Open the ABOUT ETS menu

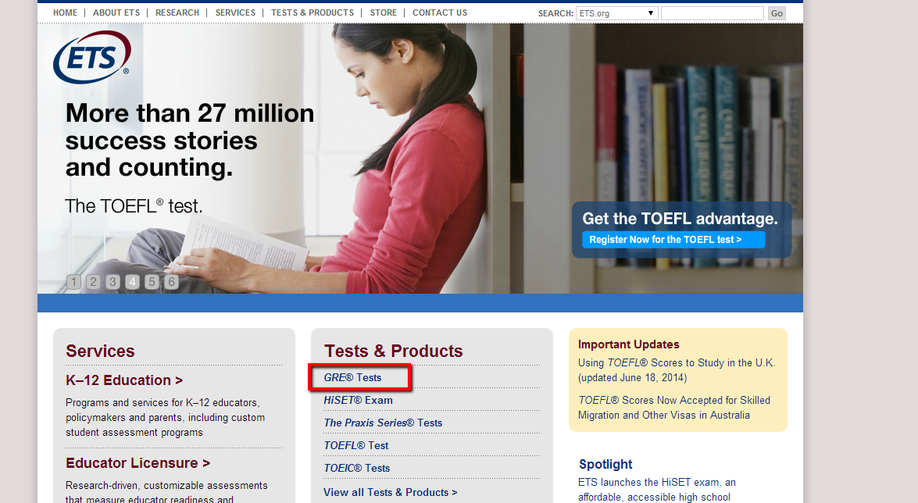coord(116,12)
